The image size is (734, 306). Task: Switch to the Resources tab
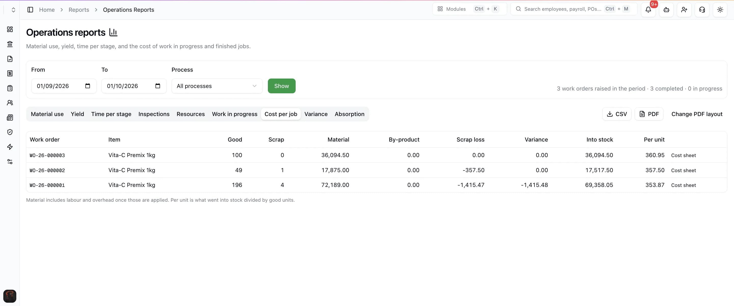click(191, 114)
